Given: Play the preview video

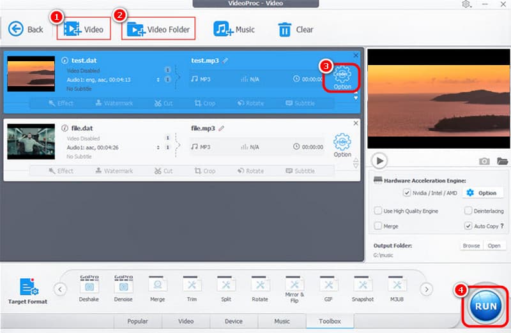Looking at the screenshot, I should (379, 161).
